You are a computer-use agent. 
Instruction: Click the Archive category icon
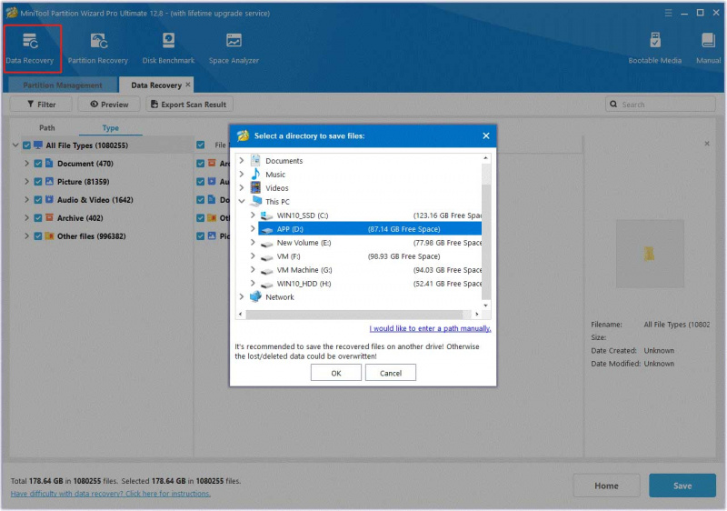49,217
